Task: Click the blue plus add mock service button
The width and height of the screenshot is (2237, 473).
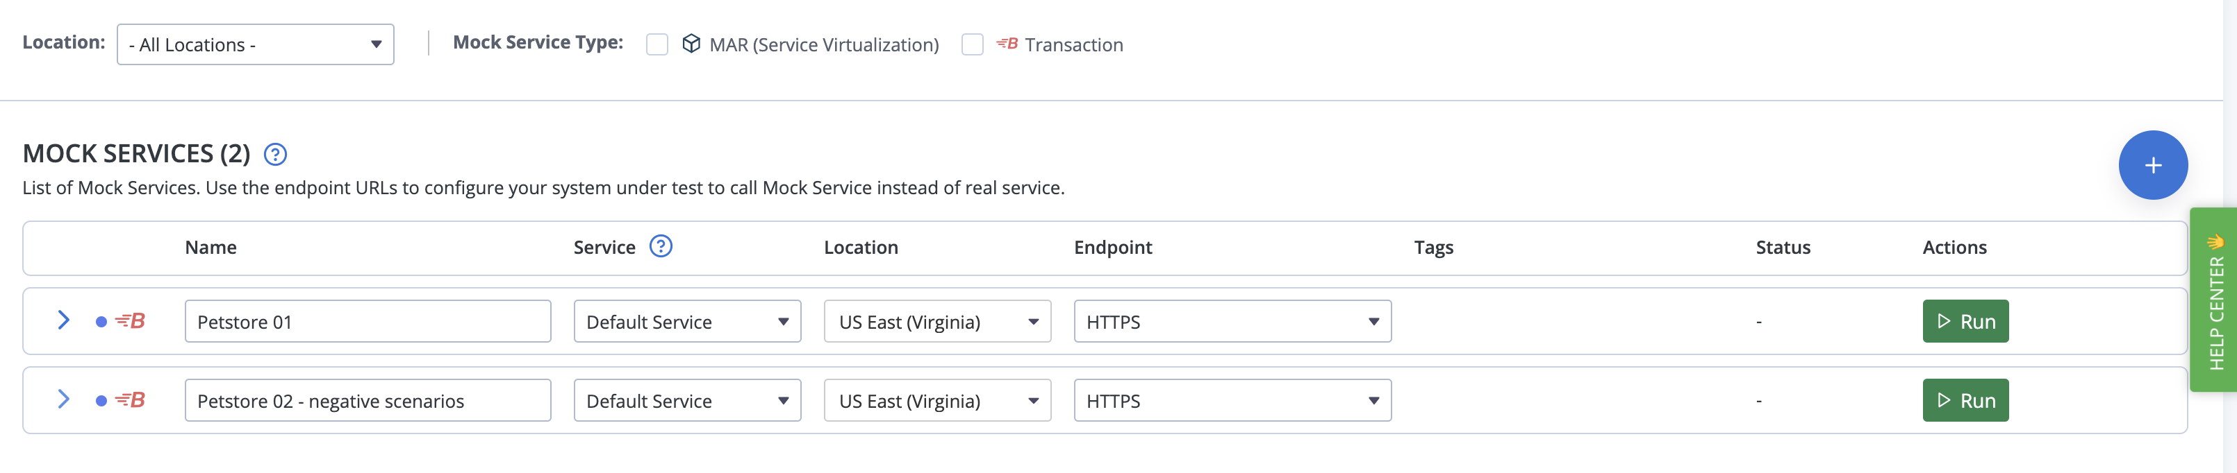Action: click(x=2153, y=166)
